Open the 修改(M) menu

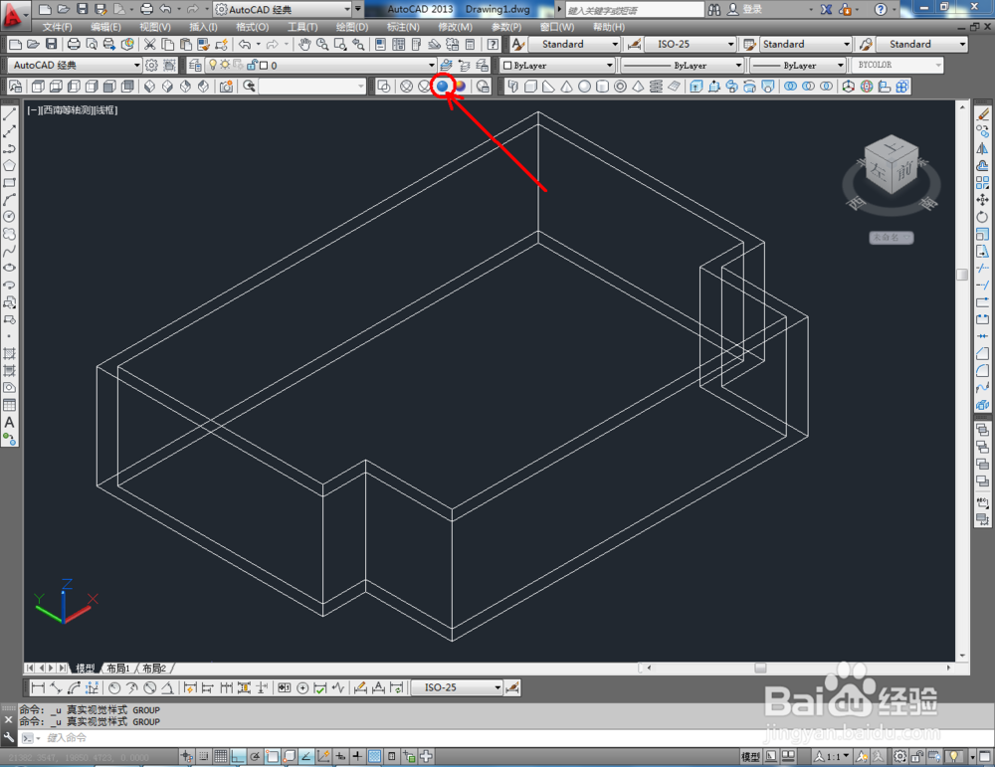[x=455, y=27]
